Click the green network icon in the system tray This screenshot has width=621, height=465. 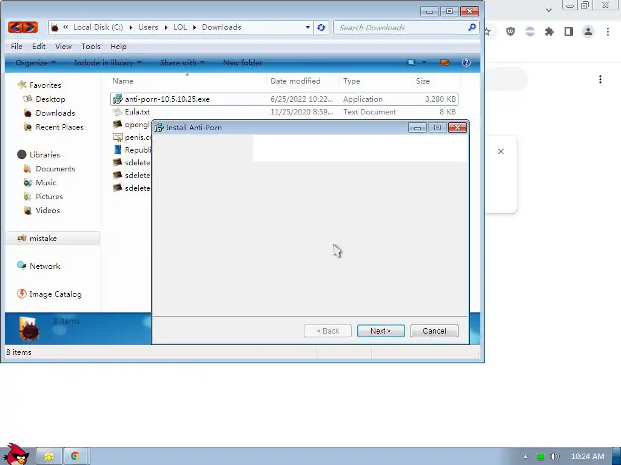click(540, 457)
